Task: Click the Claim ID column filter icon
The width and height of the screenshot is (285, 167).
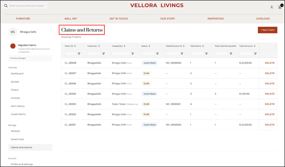Action: (79, 53)
